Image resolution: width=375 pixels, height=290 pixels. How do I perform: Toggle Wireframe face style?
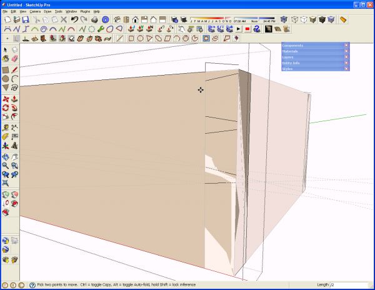click(294, 19)
